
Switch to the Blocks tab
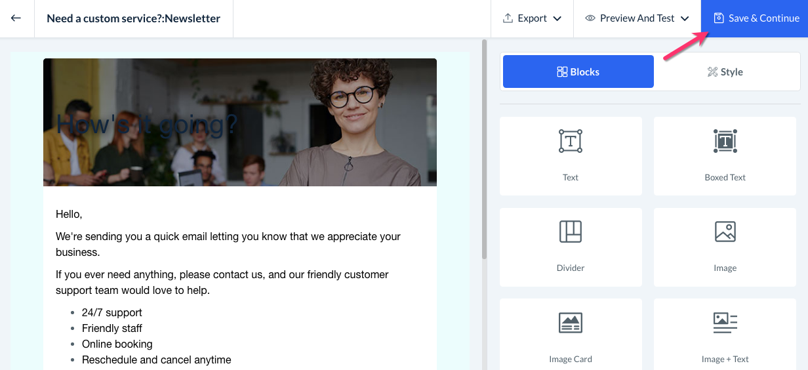[578, 72]
